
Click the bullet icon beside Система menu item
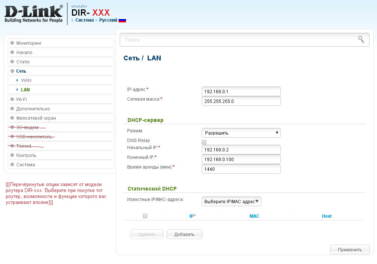pyautogui.click(x=12, y=164)
